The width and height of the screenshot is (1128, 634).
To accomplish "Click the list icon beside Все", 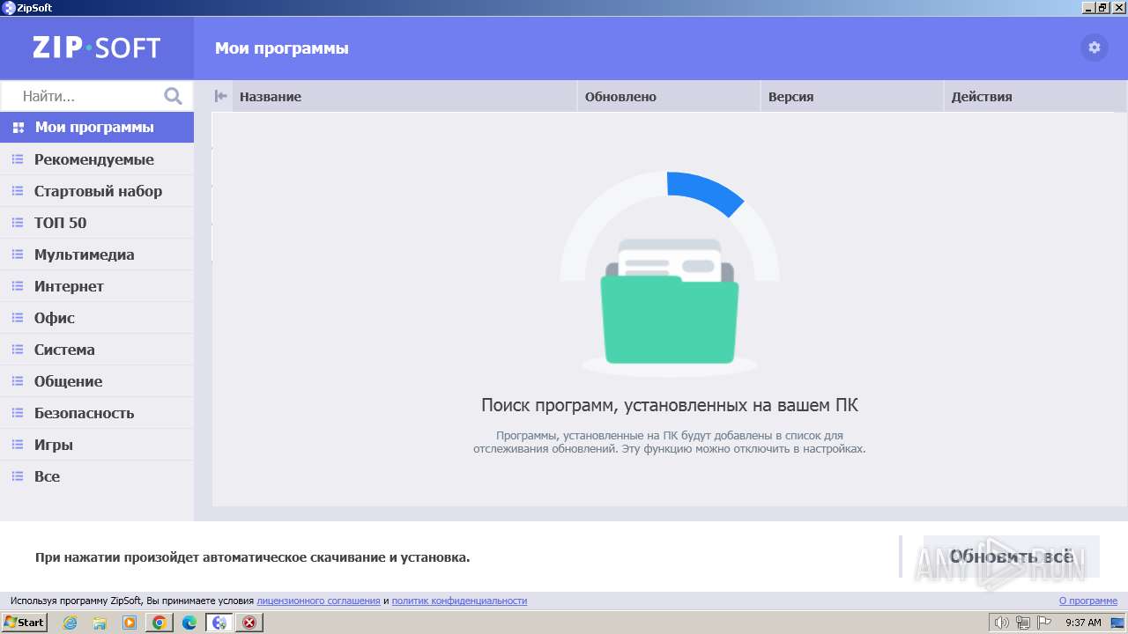I will click(18, 476).
